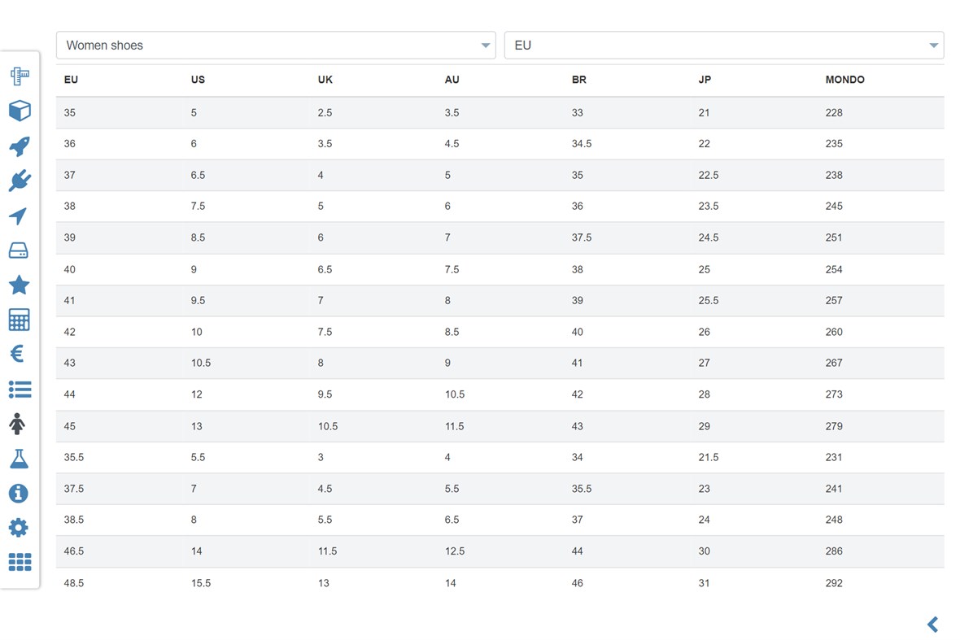Open the 3D cube icon in sidebar

pos(20,111)
